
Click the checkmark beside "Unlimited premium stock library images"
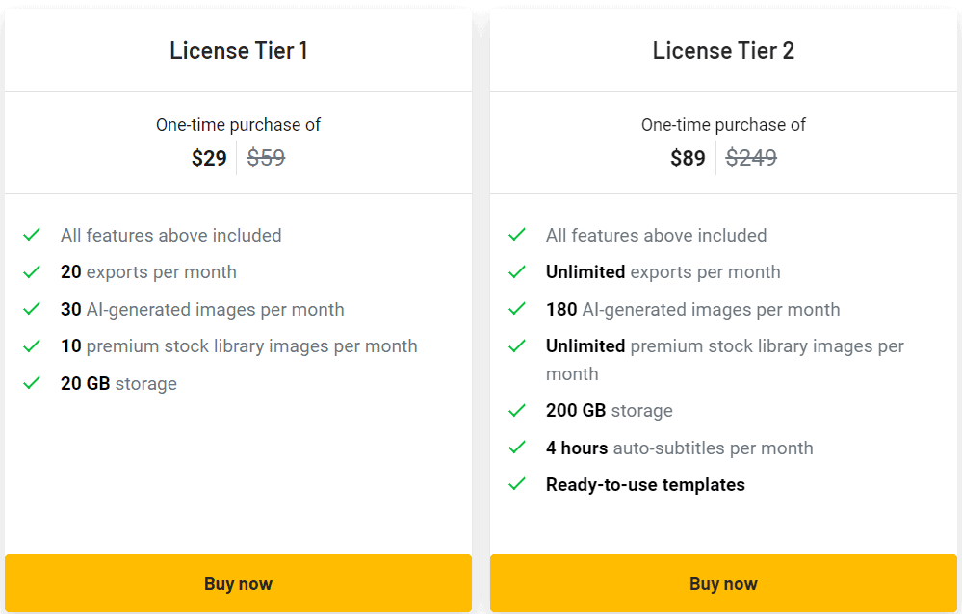tap(517, 346)
